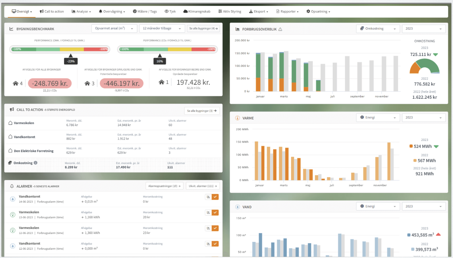Open the Opsætning menu
453x258 pixels.
click(318, 11)
